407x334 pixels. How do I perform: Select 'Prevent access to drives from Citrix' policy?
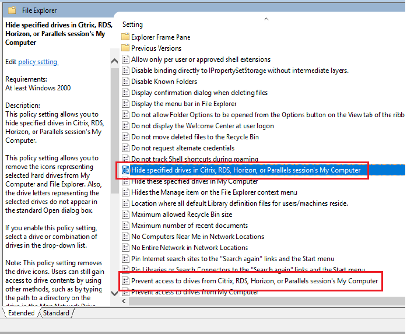point(254,281)
